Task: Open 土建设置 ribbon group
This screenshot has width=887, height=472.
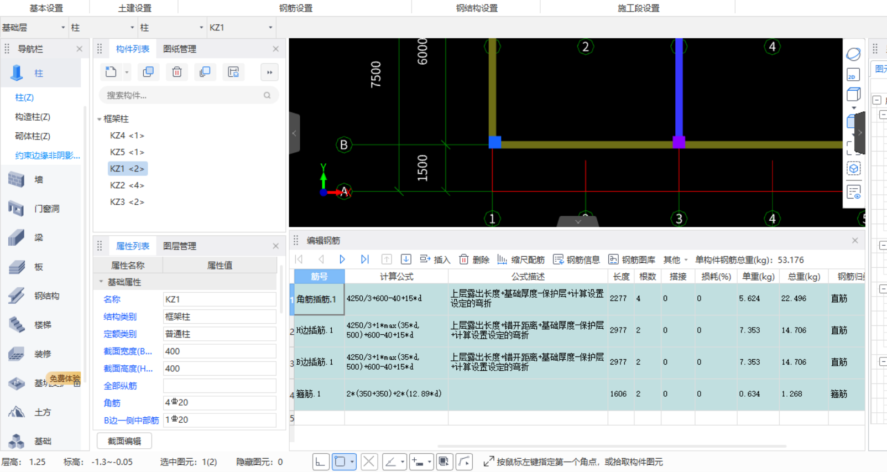Action: coord(134,8)
